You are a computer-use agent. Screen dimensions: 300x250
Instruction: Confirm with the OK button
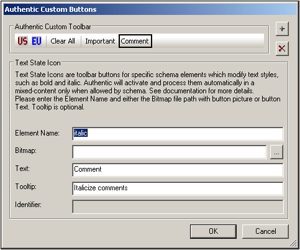213,231
